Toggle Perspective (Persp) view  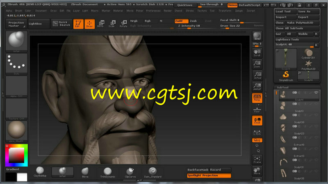[x=257, y=98]
